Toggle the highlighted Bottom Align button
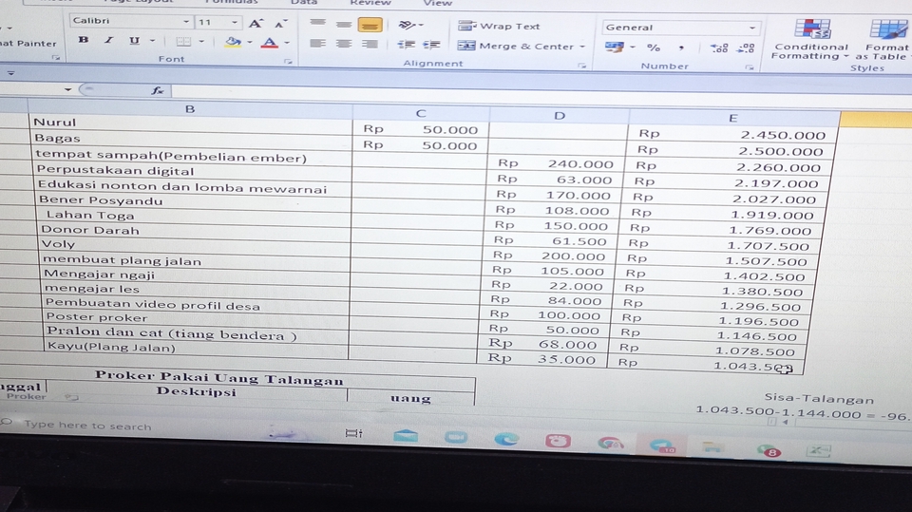This screenshot has width=912, height=512. (370, 25)
